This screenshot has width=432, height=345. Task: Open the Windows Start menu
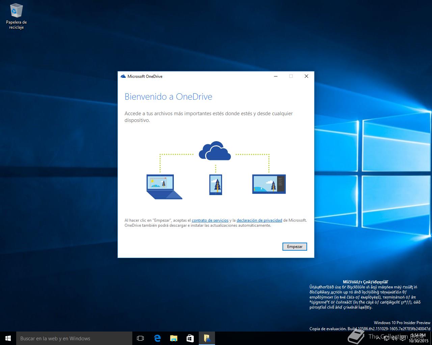click(x=8, y=338)
